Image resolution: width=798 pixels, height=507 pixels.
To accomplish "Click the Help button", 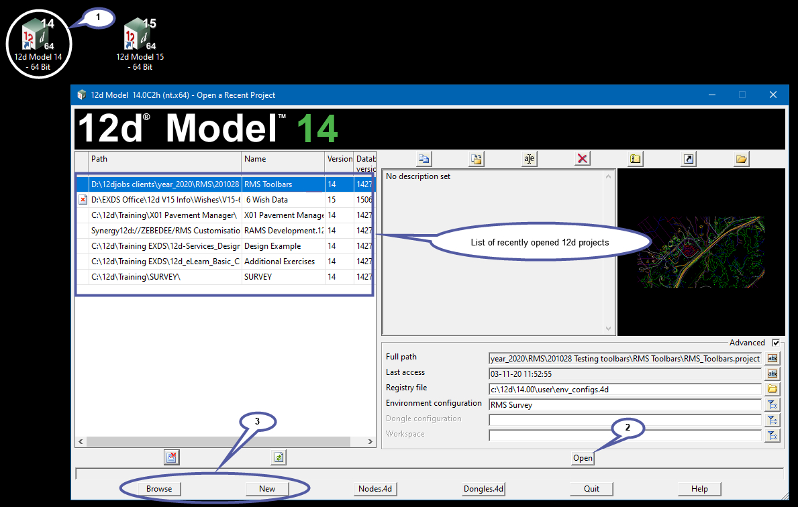I will click(x=699, y=489).
